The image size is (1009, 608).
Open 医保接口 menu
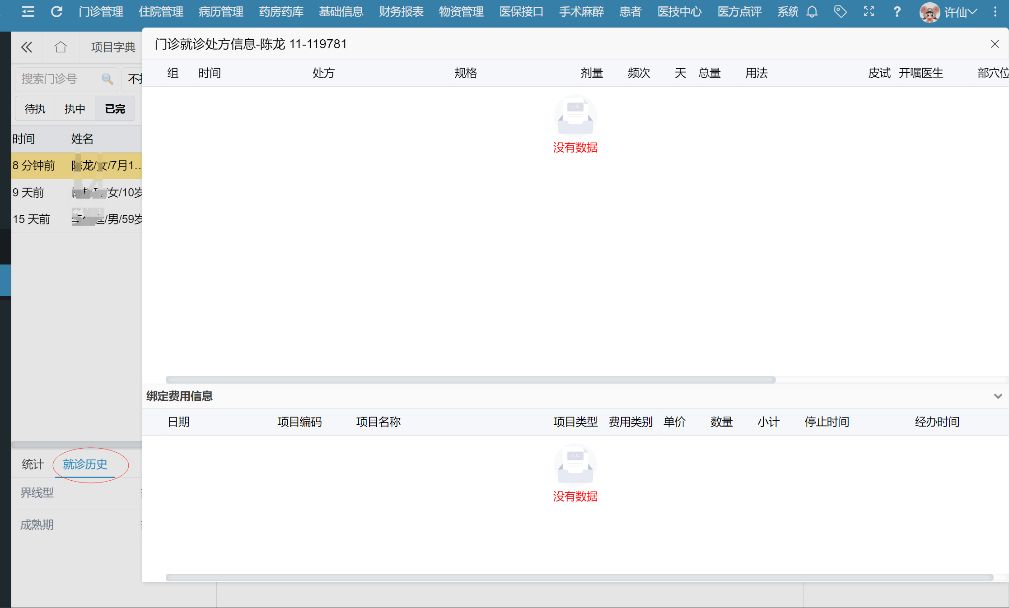(x=521, y=12)
